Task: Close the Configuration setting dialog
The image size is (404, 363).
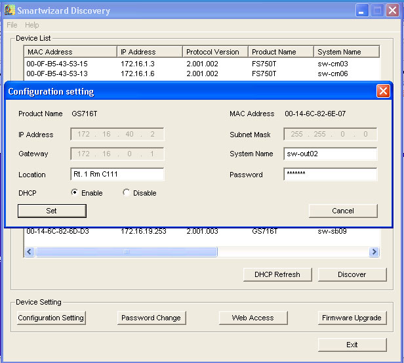Action: pyautogui.click(x=383, y=91)
